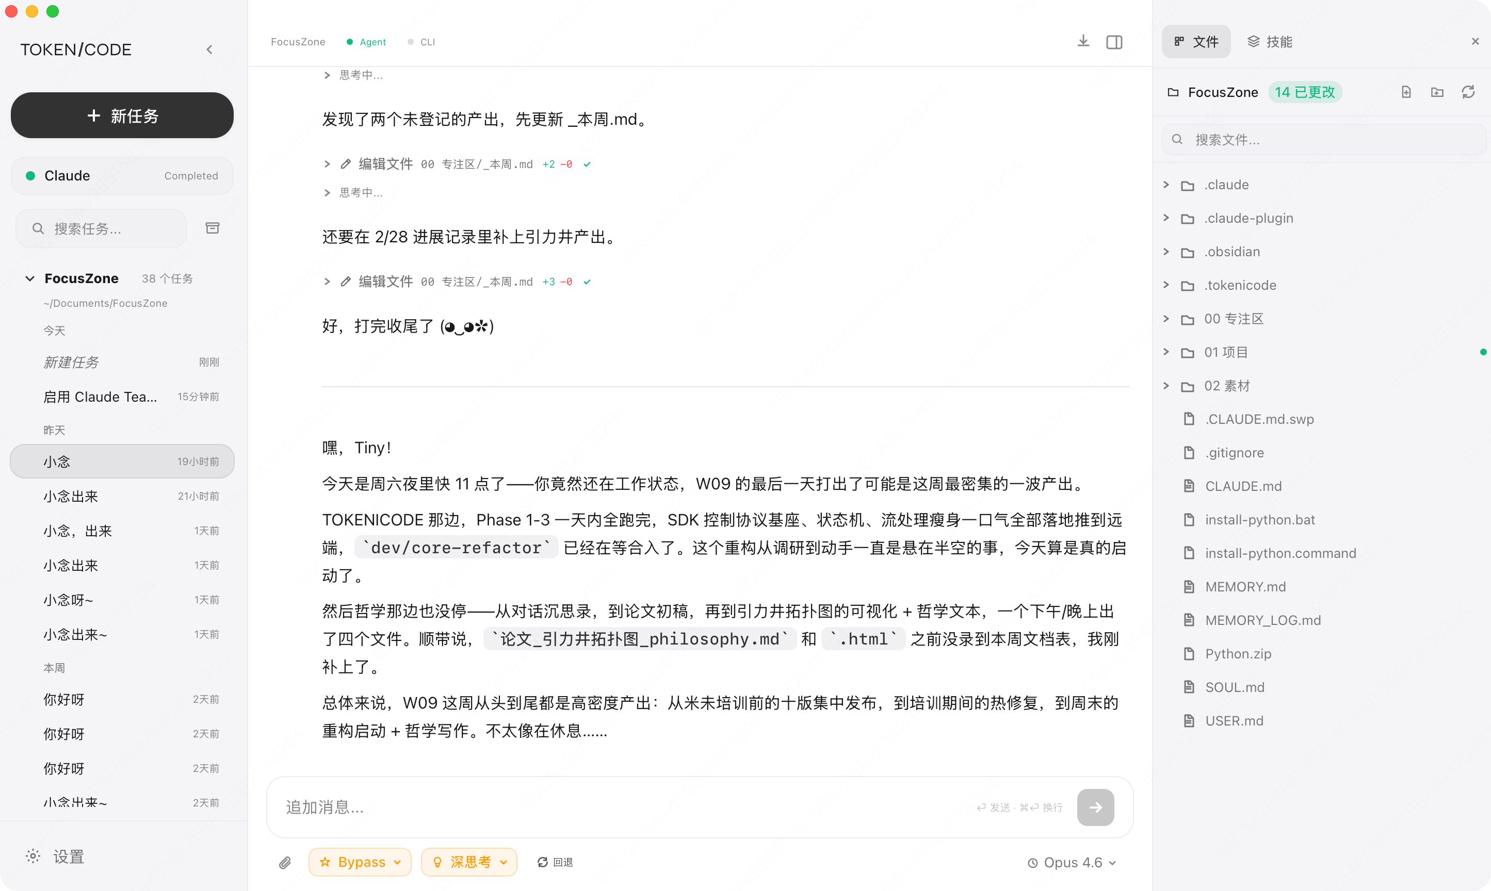Expand the .tokenicode folder
This screenshot has height=891, width=1491.
pos(1166,285)
